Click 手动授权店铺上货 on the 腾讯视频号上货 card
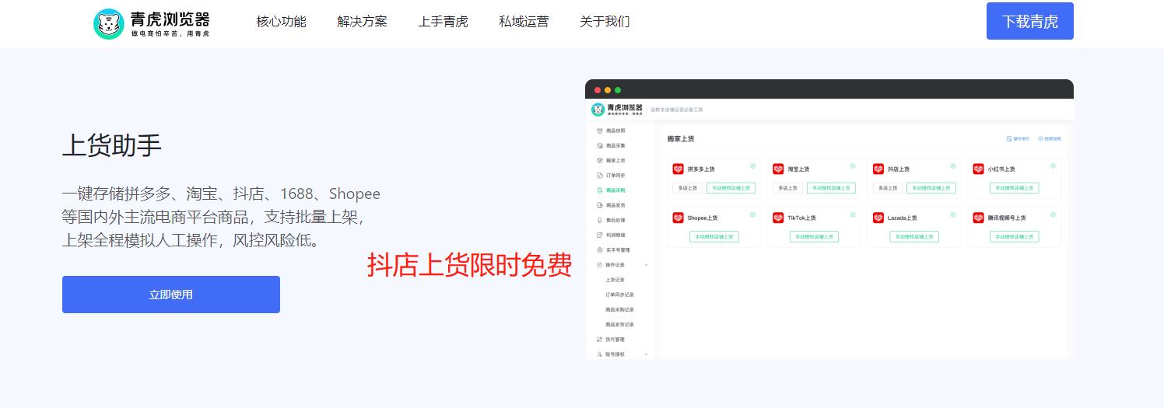This screenshot has width=1164, height=408. click(1015, 237)
